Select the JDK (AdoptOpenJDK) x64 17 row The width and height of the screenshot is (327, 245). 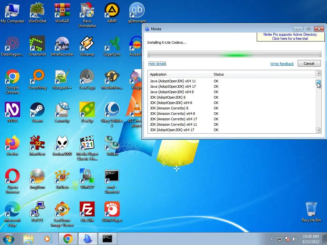pos(232,130)
